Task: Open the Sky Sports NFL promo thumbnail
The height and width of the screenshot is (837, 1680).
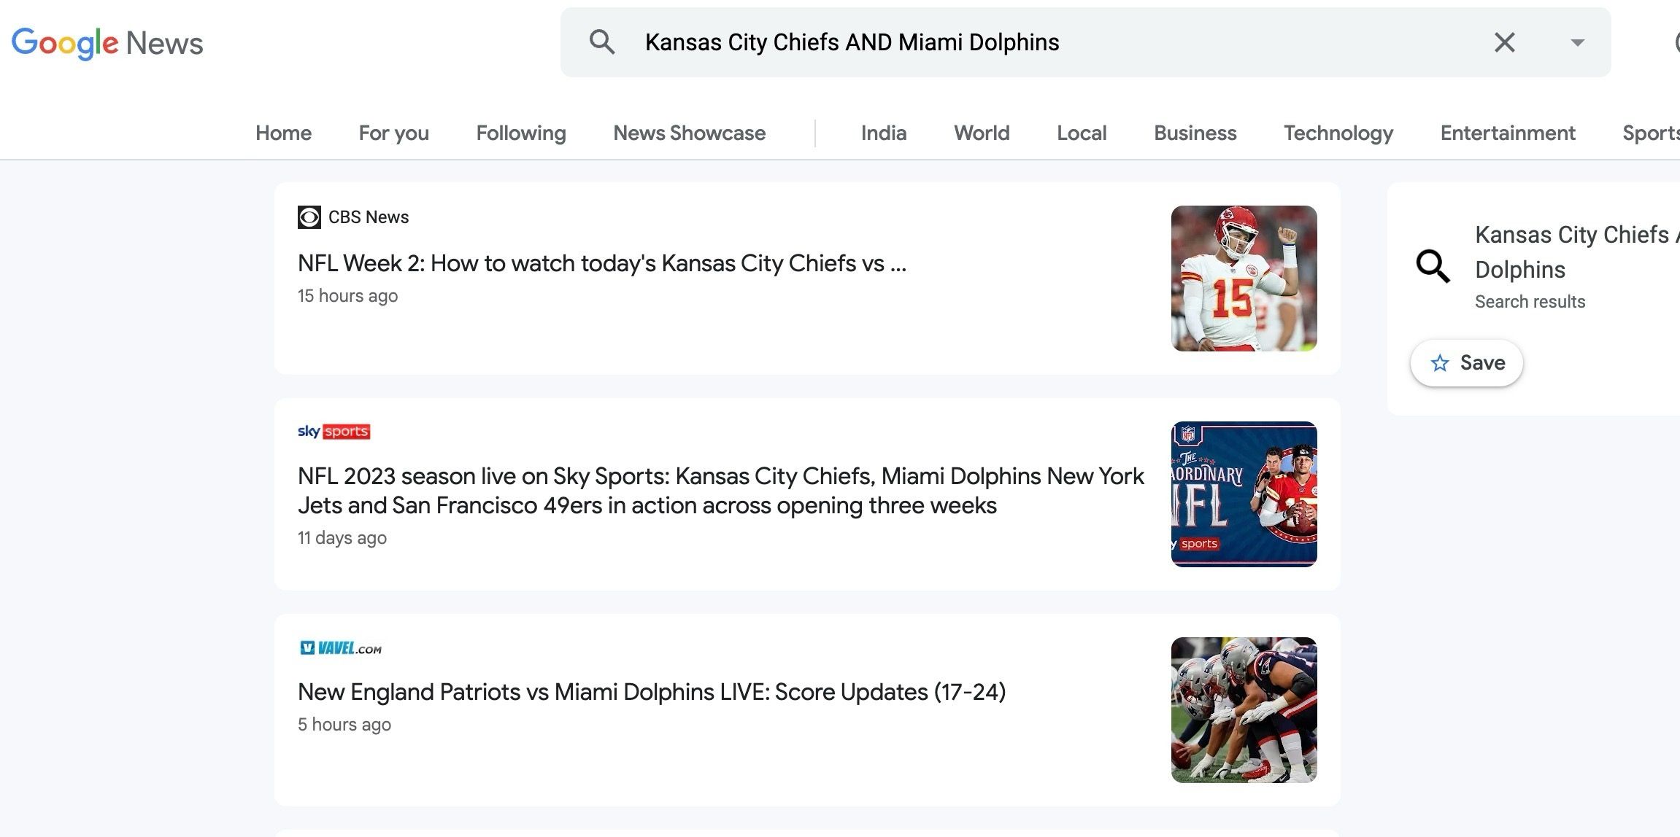Action: pos(1244,494)
